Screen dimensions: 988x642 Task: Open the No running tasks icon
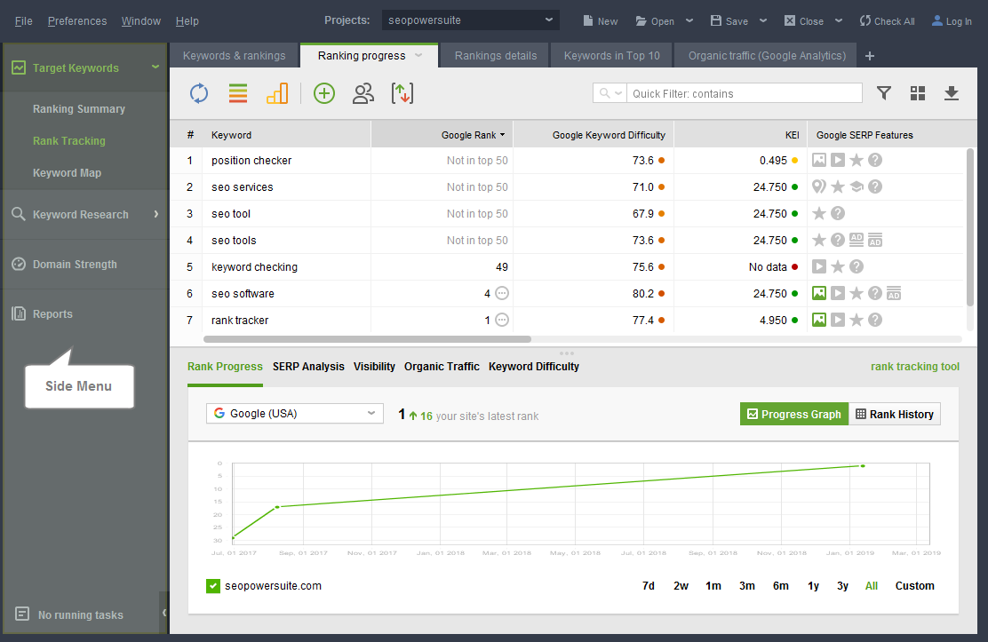click(x=22, y=614)
